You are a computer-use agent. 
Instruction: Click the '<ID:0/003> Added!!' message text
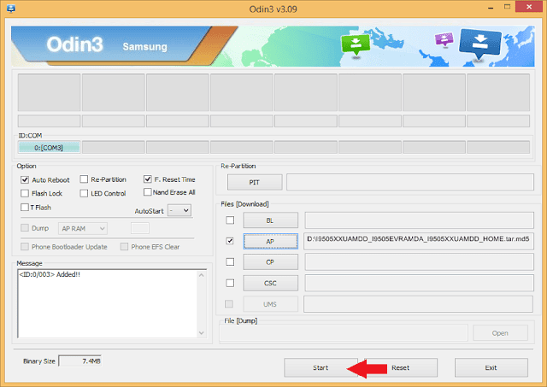click(50, 274)
